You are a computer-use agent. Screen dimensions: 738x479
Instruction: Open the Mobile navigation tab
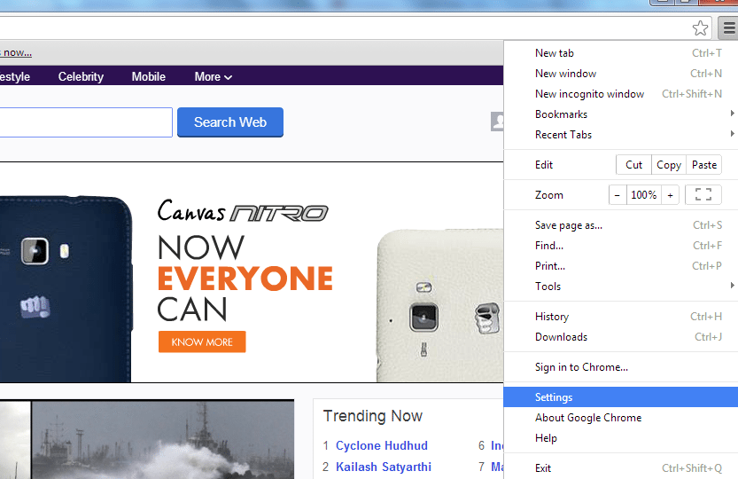tap(148, 76)
